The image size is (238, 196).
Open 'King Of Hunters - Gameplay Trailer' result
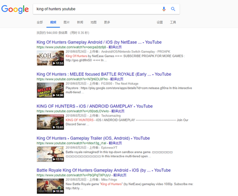click(93, 138)
